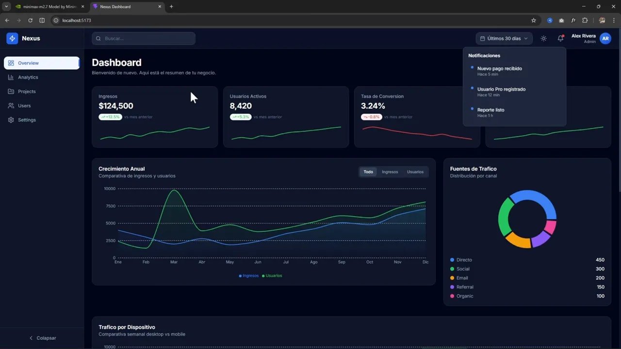The height and width of the screenshot is (349, 621).
Task: Open the Nuevo pago recibido notification
Action: point(514,71)
